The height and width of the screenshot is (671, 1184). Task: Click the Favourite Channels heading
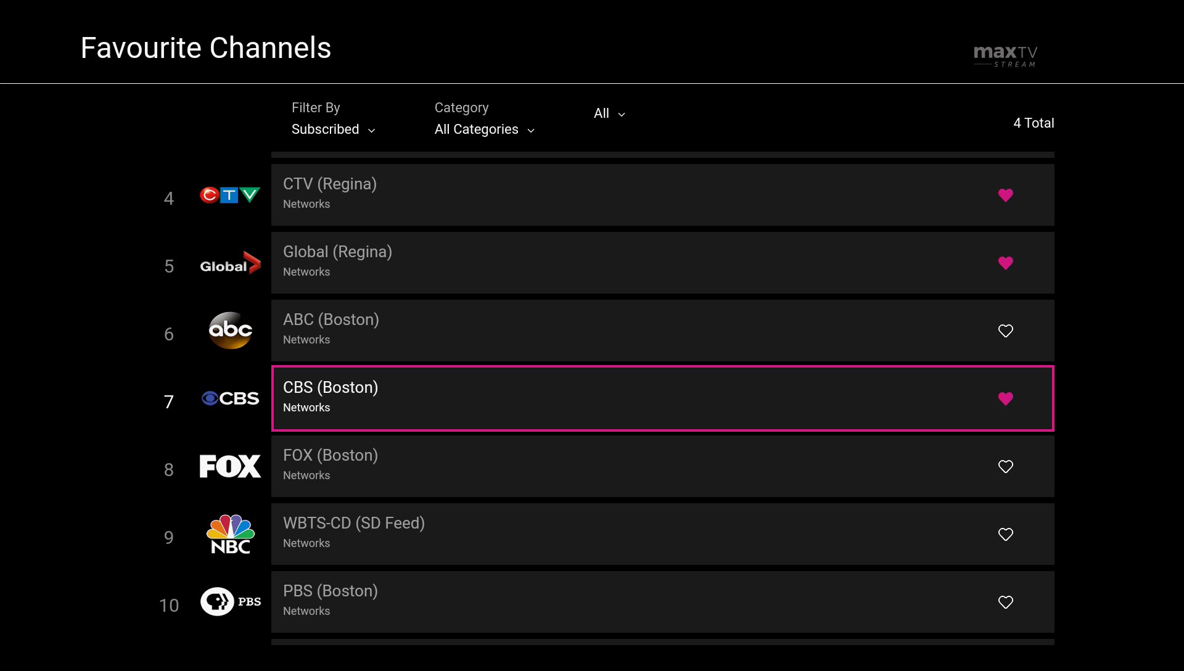(205, 48)
